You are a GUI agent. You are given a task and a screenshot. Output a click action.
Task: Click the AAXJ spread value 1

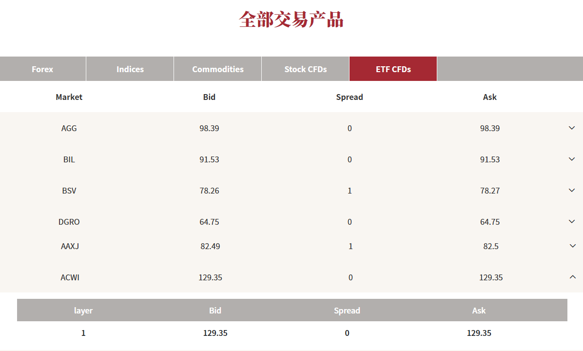tap(350, 246)
